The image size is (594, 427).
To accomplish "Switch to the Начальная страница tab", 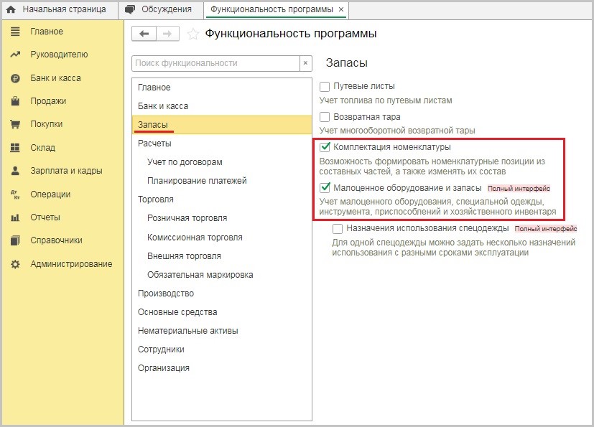I will (x=60, y=9).
